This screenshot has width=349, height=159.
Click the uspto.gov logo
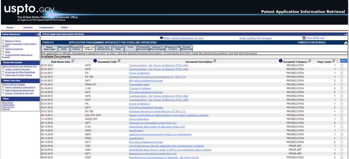[29, 9]
